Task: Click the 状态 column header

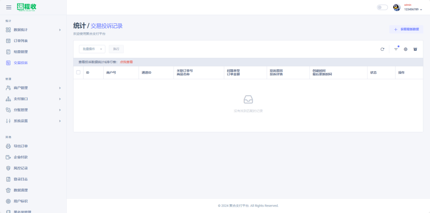Action: click(373, 73)
